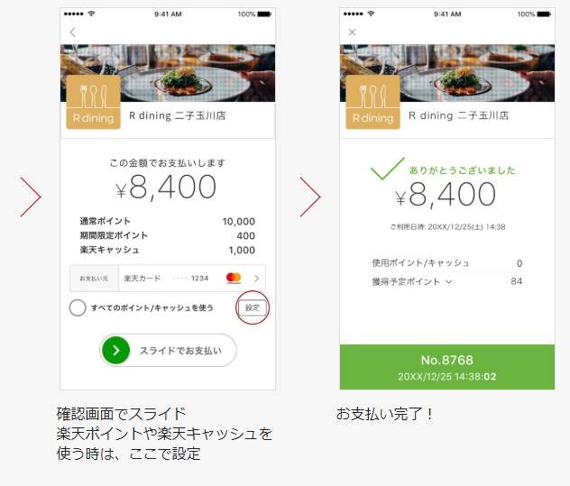Click the red arrow left of the confirmation phone
570x486 pixels.
[x=31, y=197]
